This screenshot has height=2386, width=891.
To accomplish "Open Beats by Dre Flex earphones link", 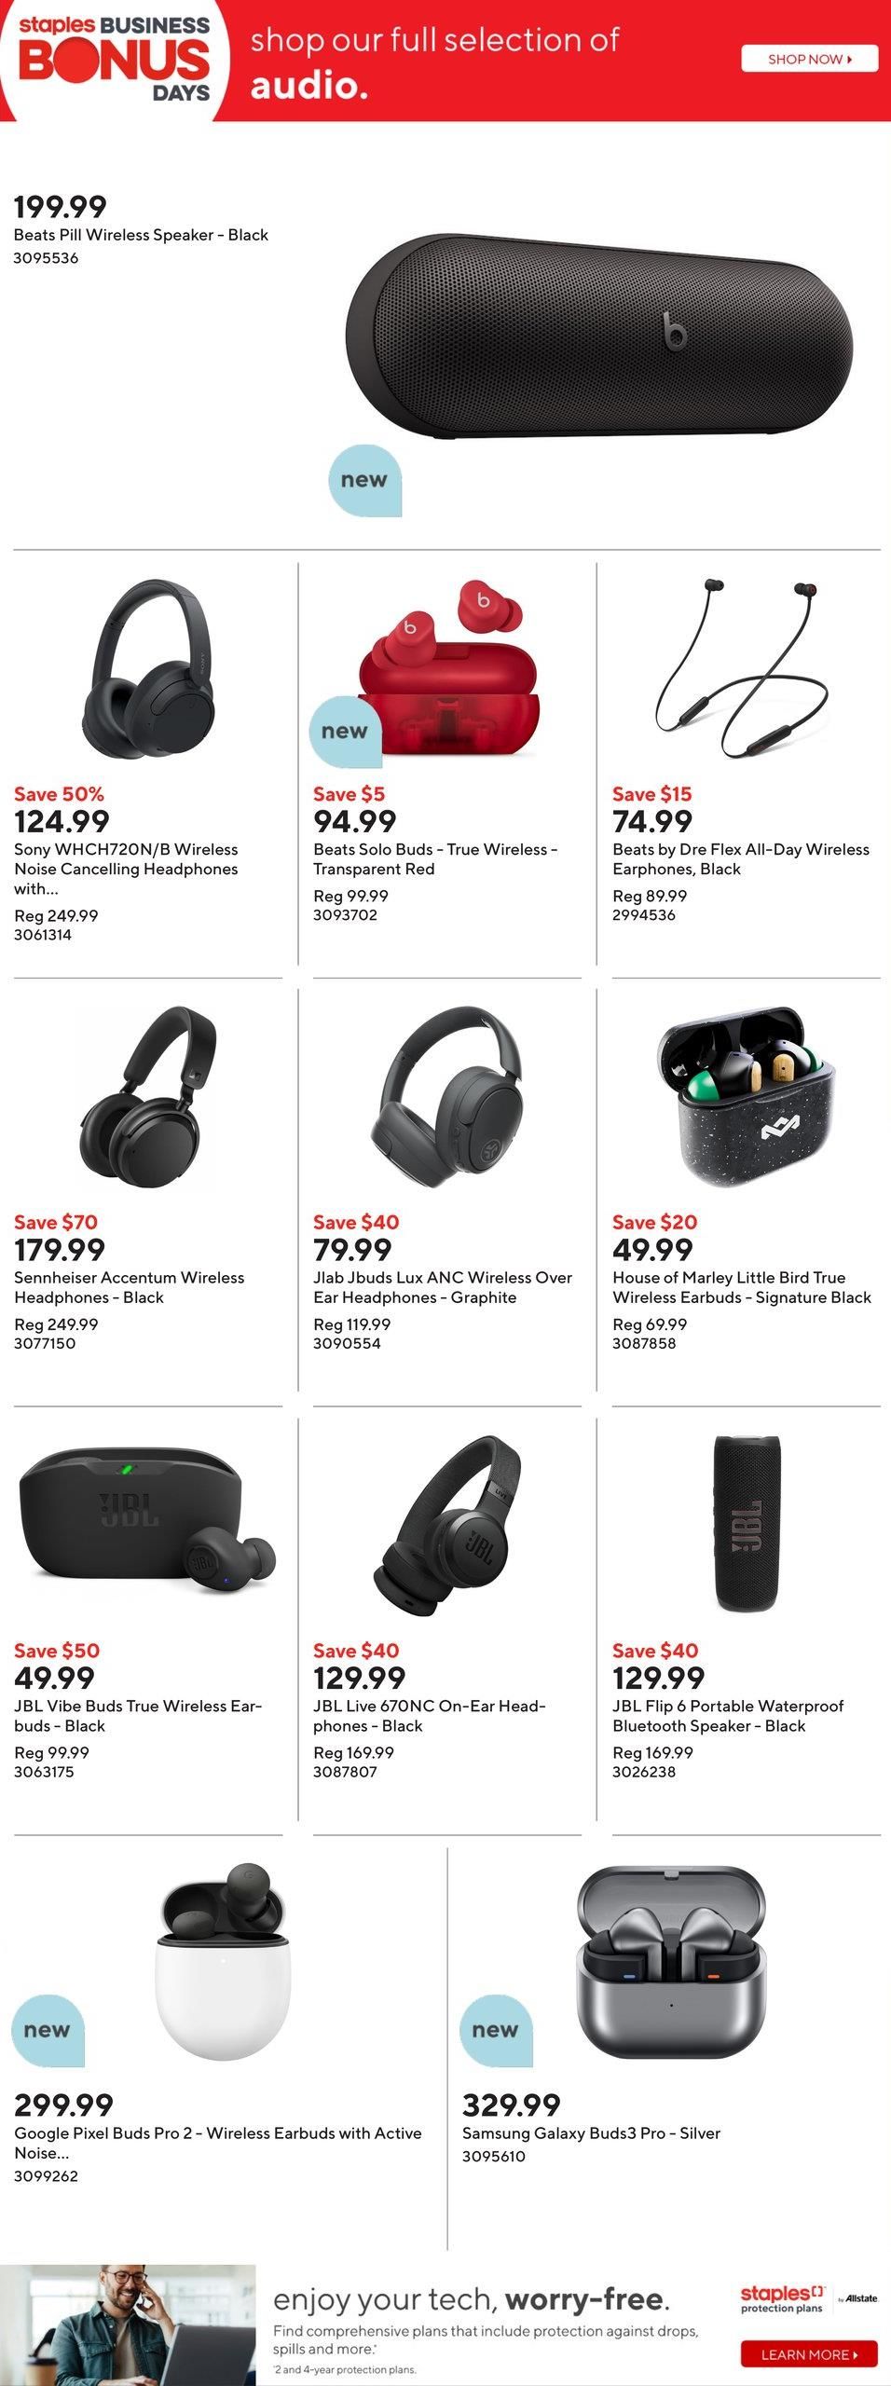I will pos(740,858).
